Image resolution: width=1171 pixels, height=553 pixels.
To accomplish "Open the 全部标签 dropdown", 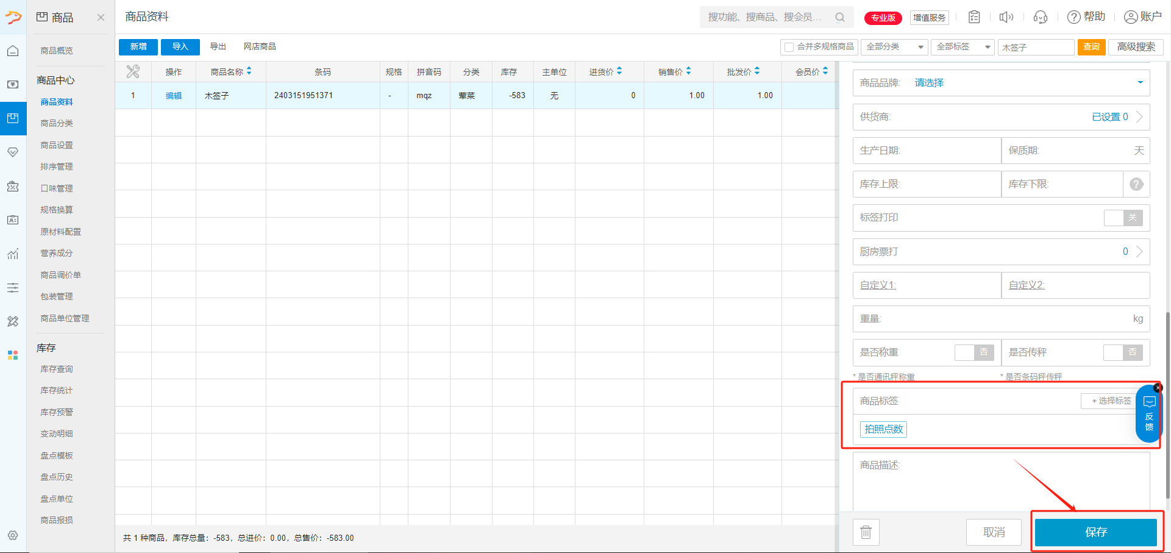I will click(963, 47).
